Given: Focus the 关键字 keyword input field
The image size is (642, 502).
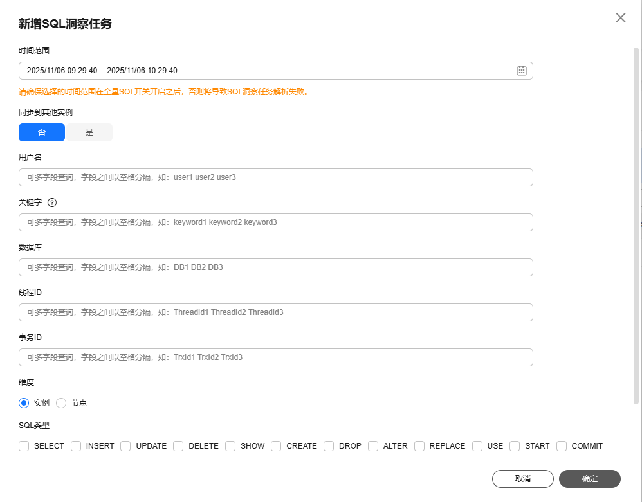Looking at the screenshot, I should [275, 222].
